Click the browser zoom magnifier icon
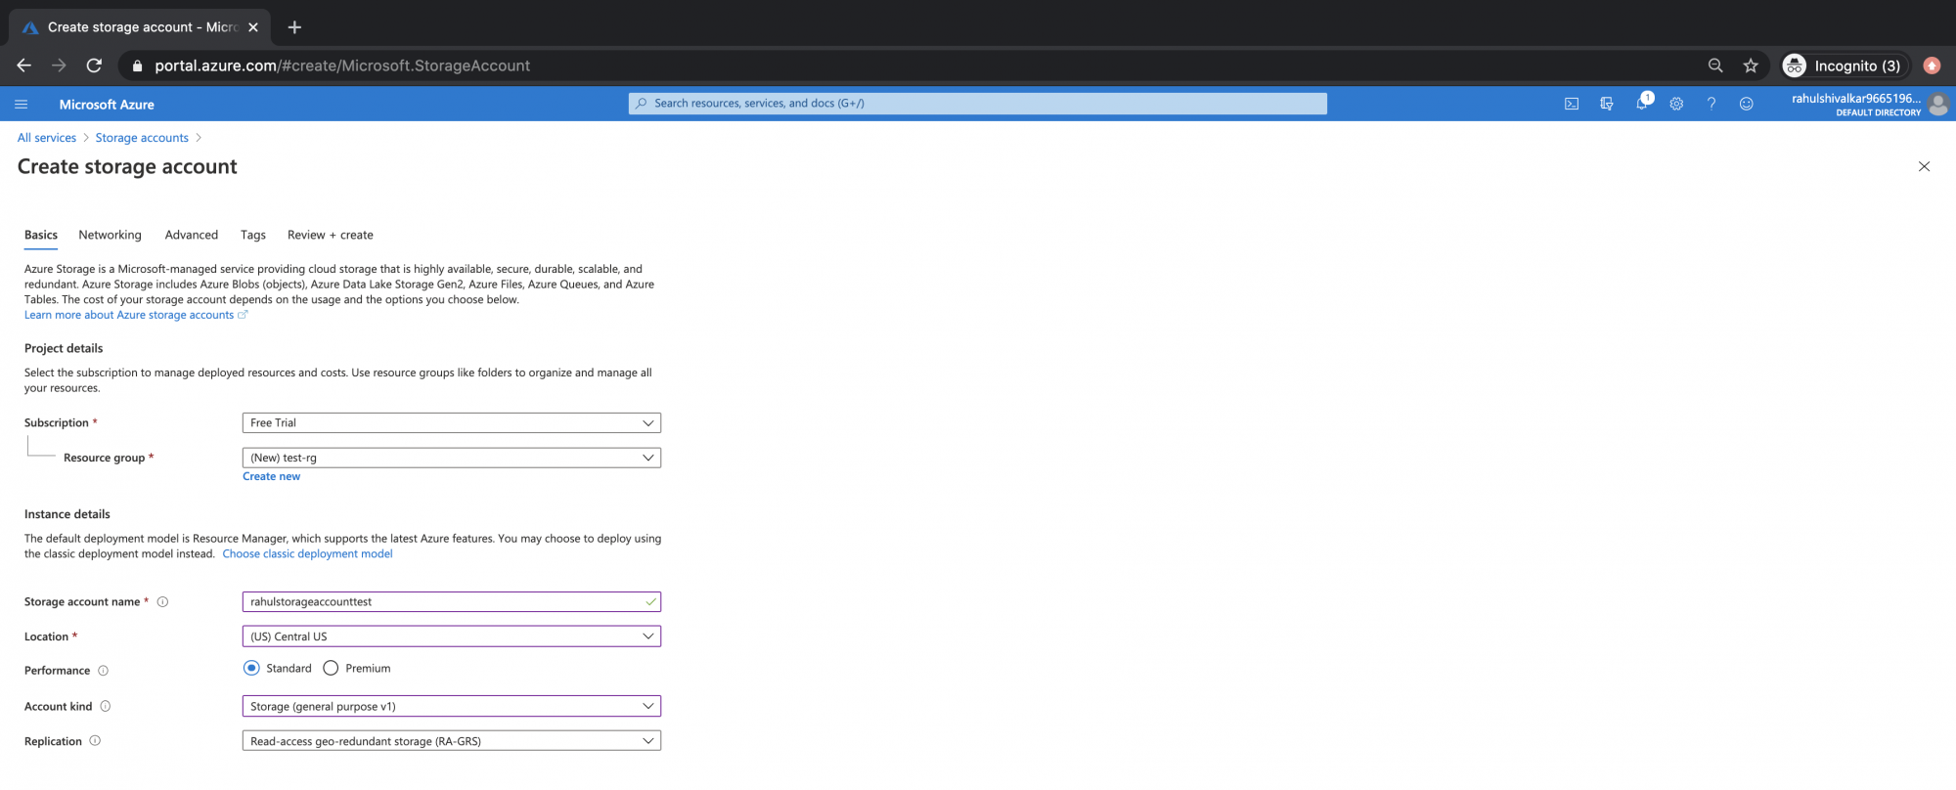 click(1715, 66)
